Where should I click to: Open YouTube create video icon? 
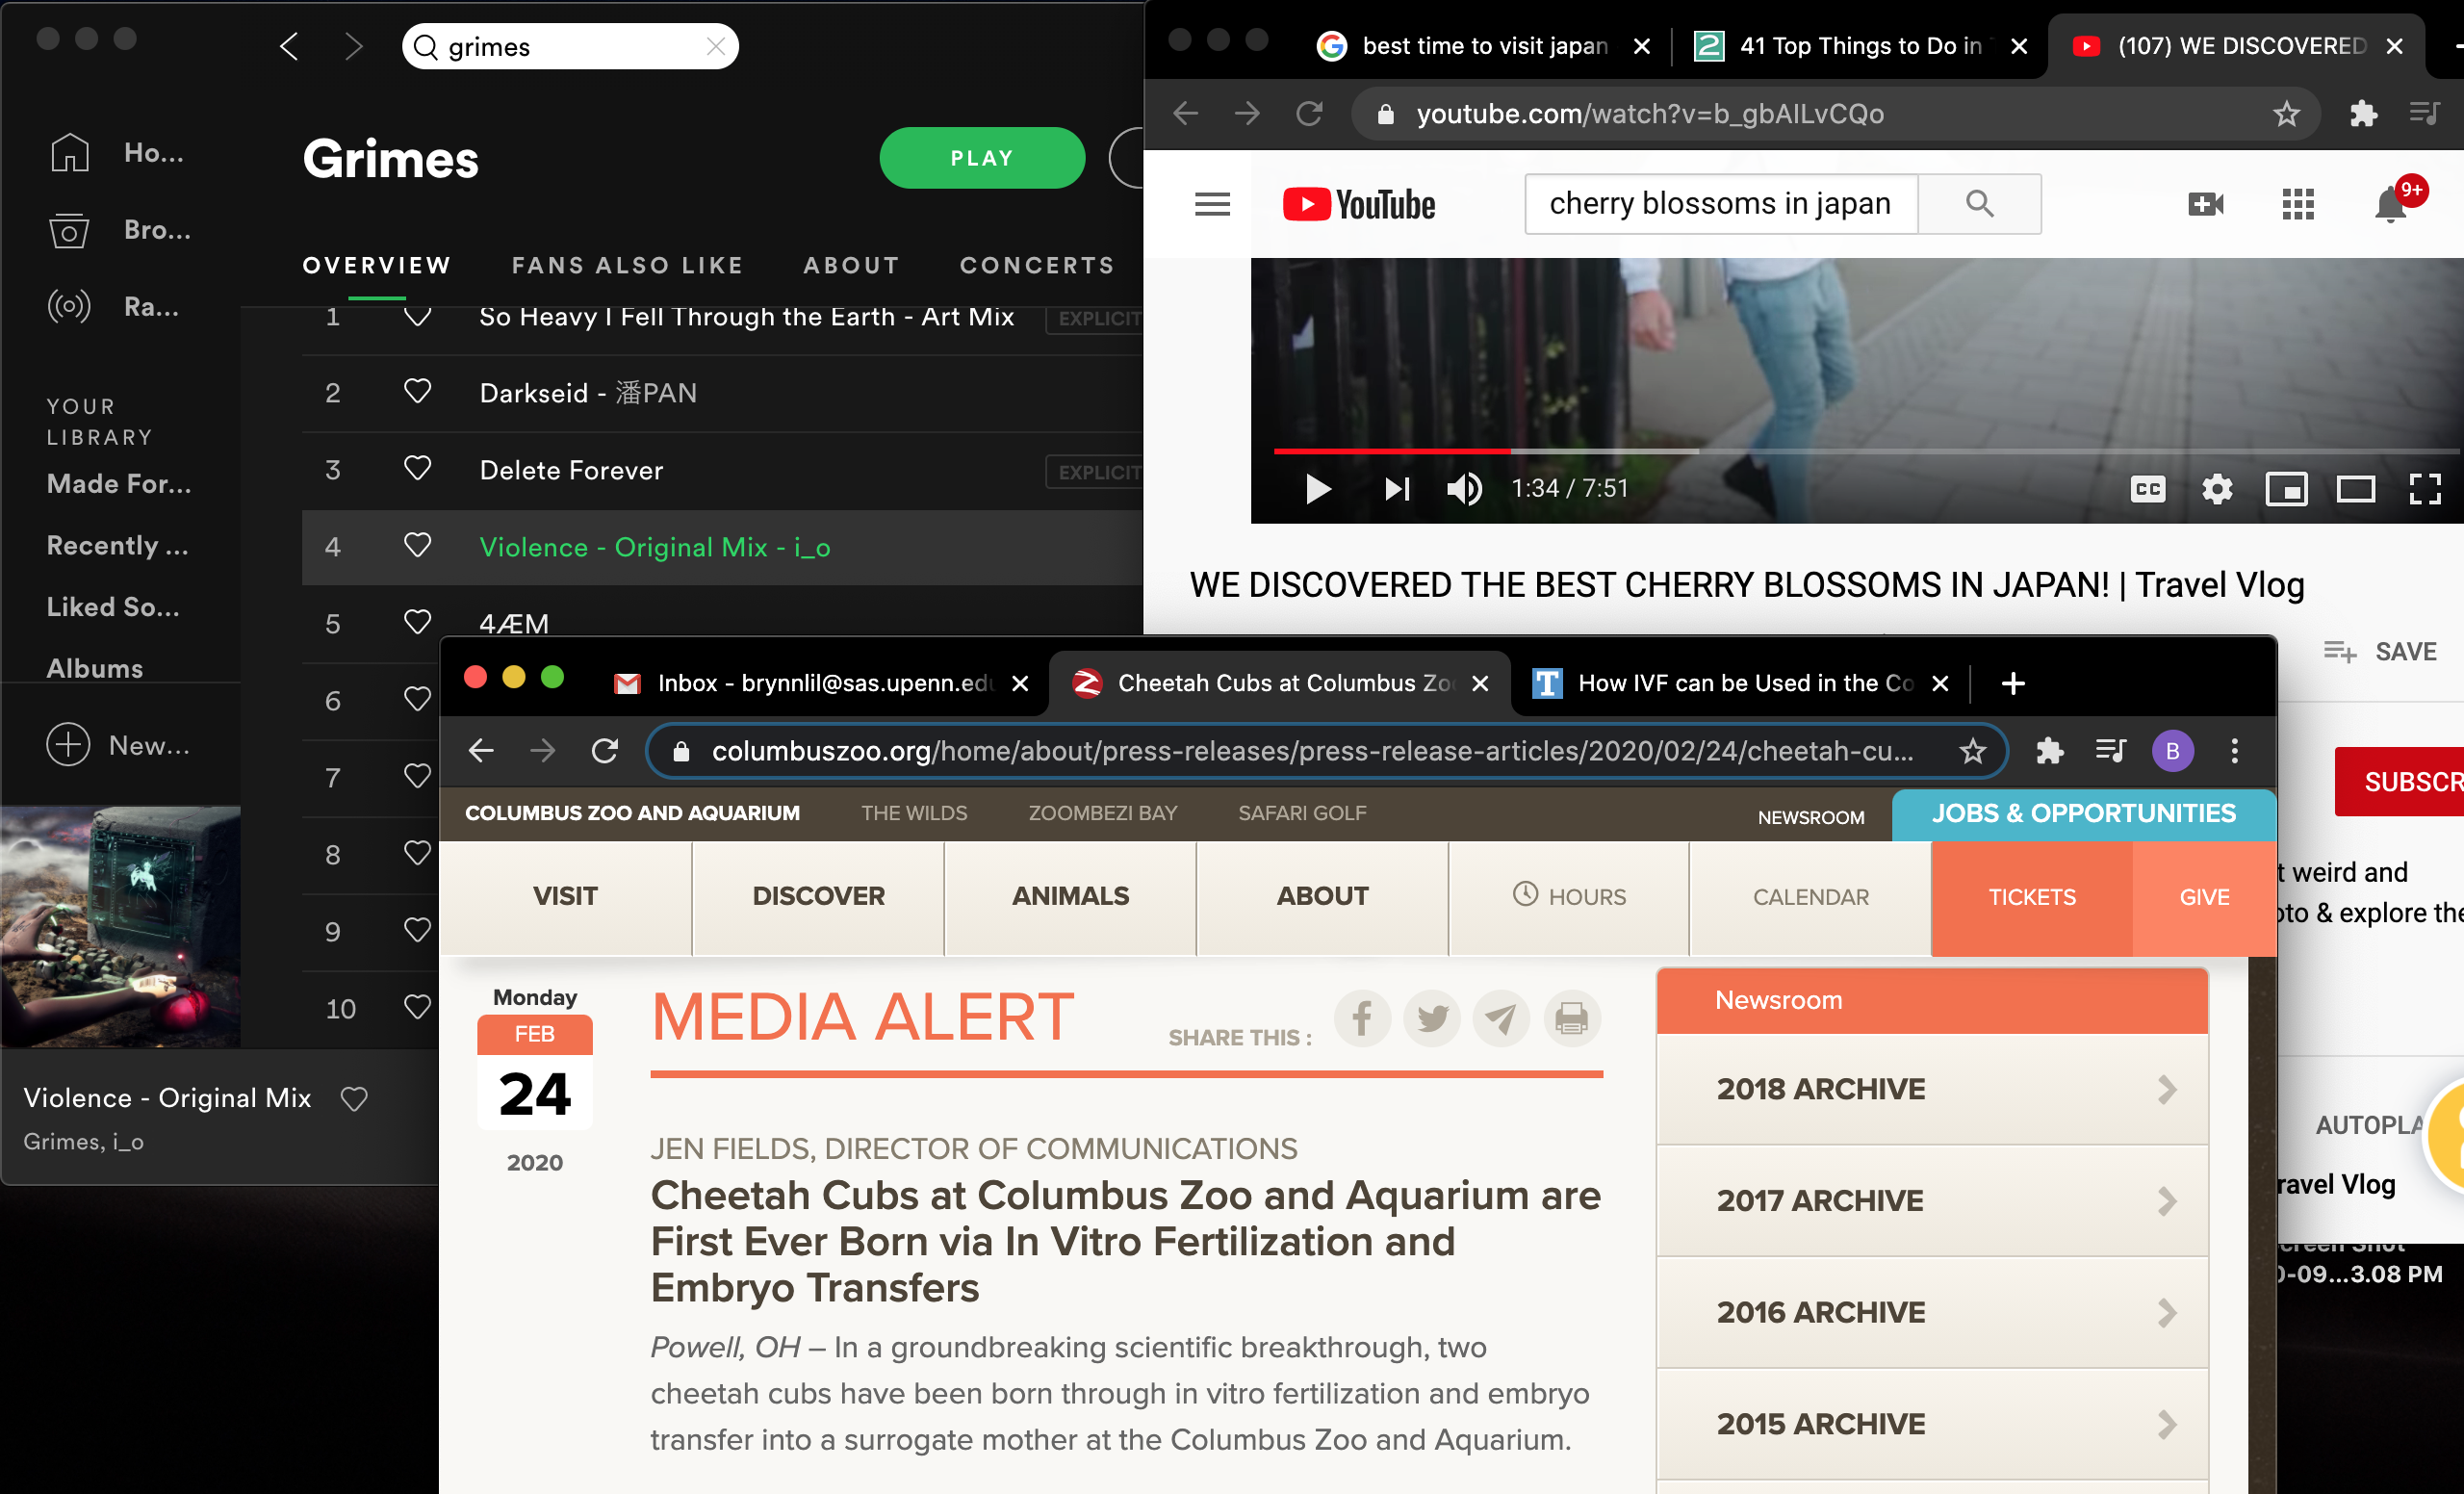[x=2205, y=205]
